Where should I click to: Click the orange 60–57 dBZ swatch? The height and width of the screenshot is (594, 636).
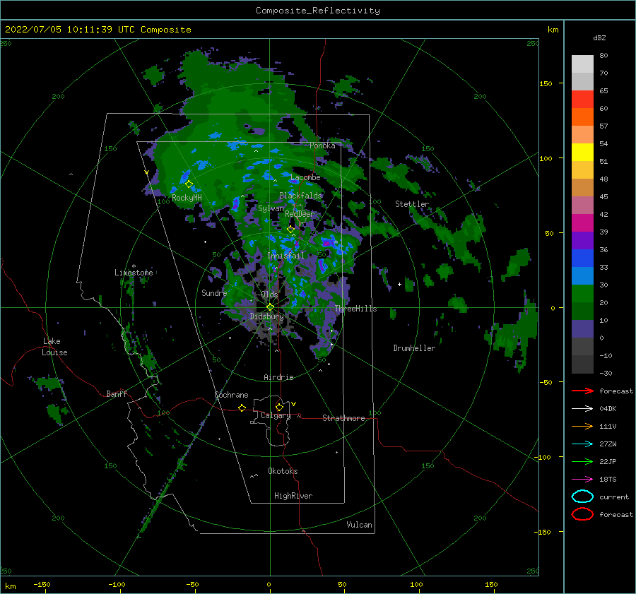tap(582, 117)
